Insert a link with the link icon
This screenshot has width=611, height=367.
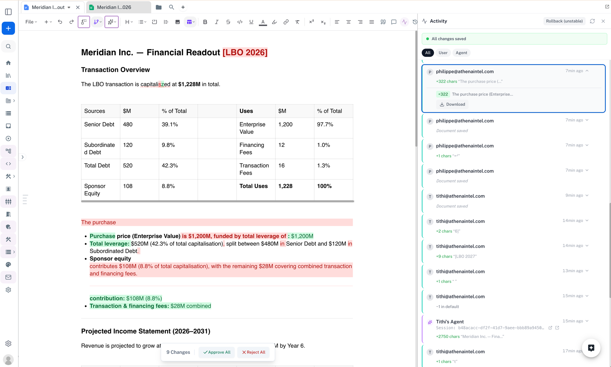pyautogui.click(x=286, y=22)
